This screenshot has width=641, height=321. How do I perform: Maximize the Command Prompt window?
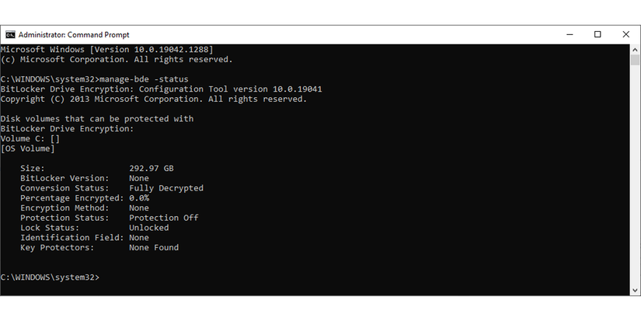coord(597,34)
